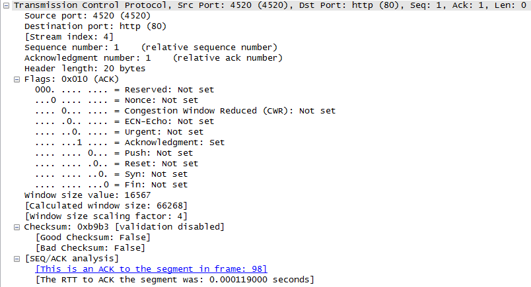Image resolution: width=531 pixels, height=287 pixels.
Task: Select the Syn: Not set flag row
Action: [111, 174]
